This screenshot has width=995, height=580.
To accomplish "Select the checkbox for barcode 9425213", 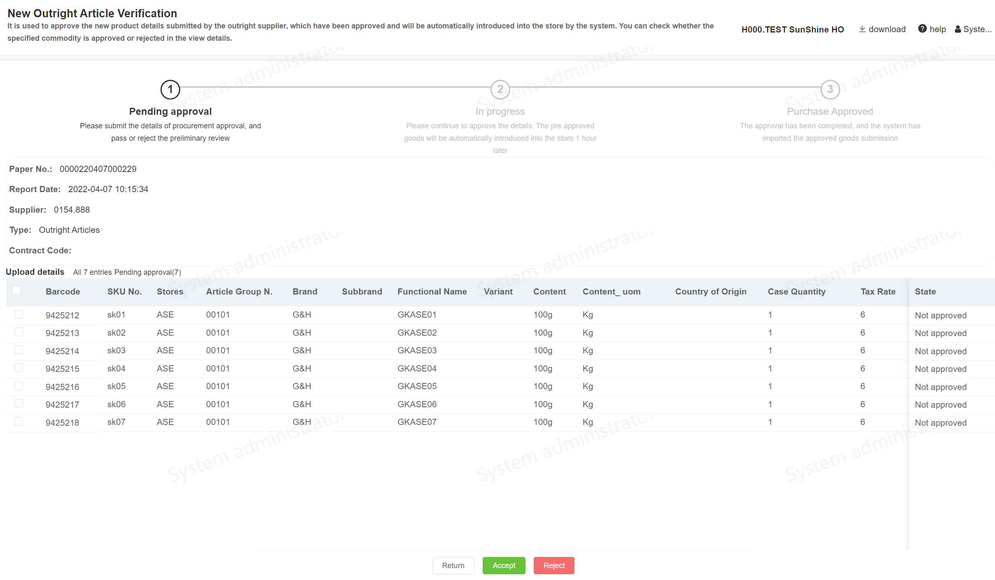I will (19, 332).
